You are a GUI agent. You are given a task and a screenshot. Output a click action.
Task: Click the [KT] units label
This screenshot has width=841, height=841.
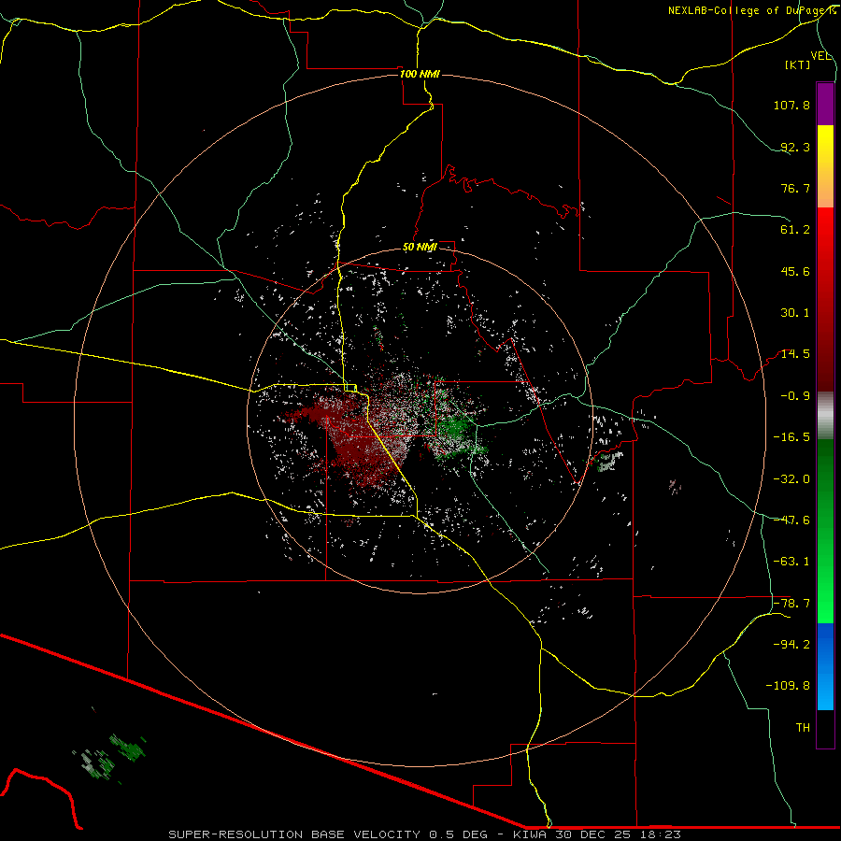tap(797, 64)
